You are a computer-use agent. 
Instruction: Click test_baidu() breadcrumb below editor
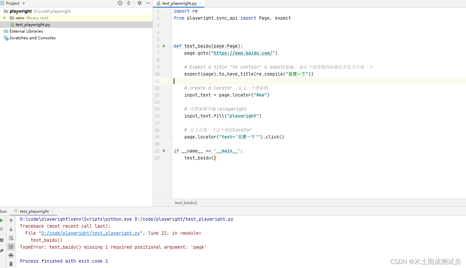pos(186,202)
